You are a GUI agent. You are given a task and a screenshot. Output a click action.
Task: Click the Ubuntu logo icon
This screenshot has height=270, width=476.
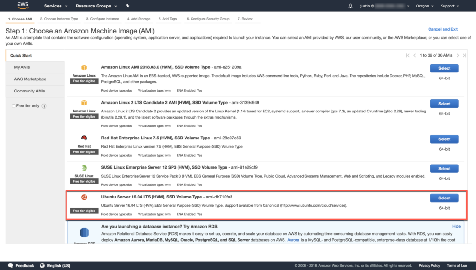coord(84,197)
